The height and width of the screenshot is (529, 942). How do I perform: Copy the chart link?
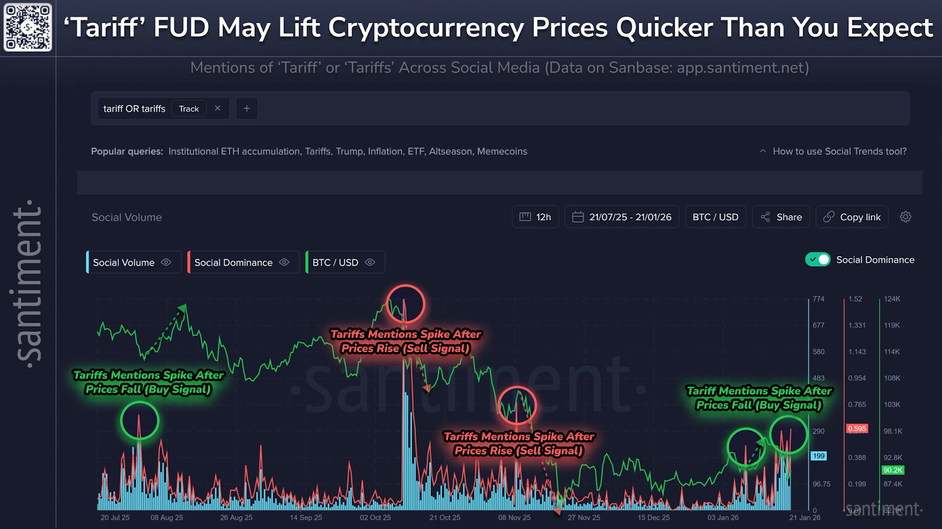click(852, 217)
